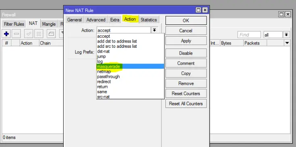Choose 'jump' action option
This screenshot has width=296, height=147.
(x=130, y=56)
